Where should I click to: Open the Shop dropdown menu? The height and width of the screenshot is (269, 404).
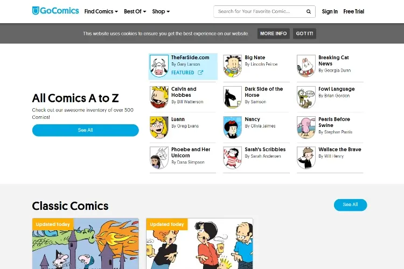pos(161,12)
